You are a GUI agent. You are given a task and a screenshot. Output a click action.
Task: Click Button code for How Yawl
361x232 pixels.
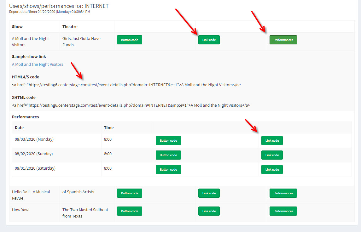coord(129,211)
